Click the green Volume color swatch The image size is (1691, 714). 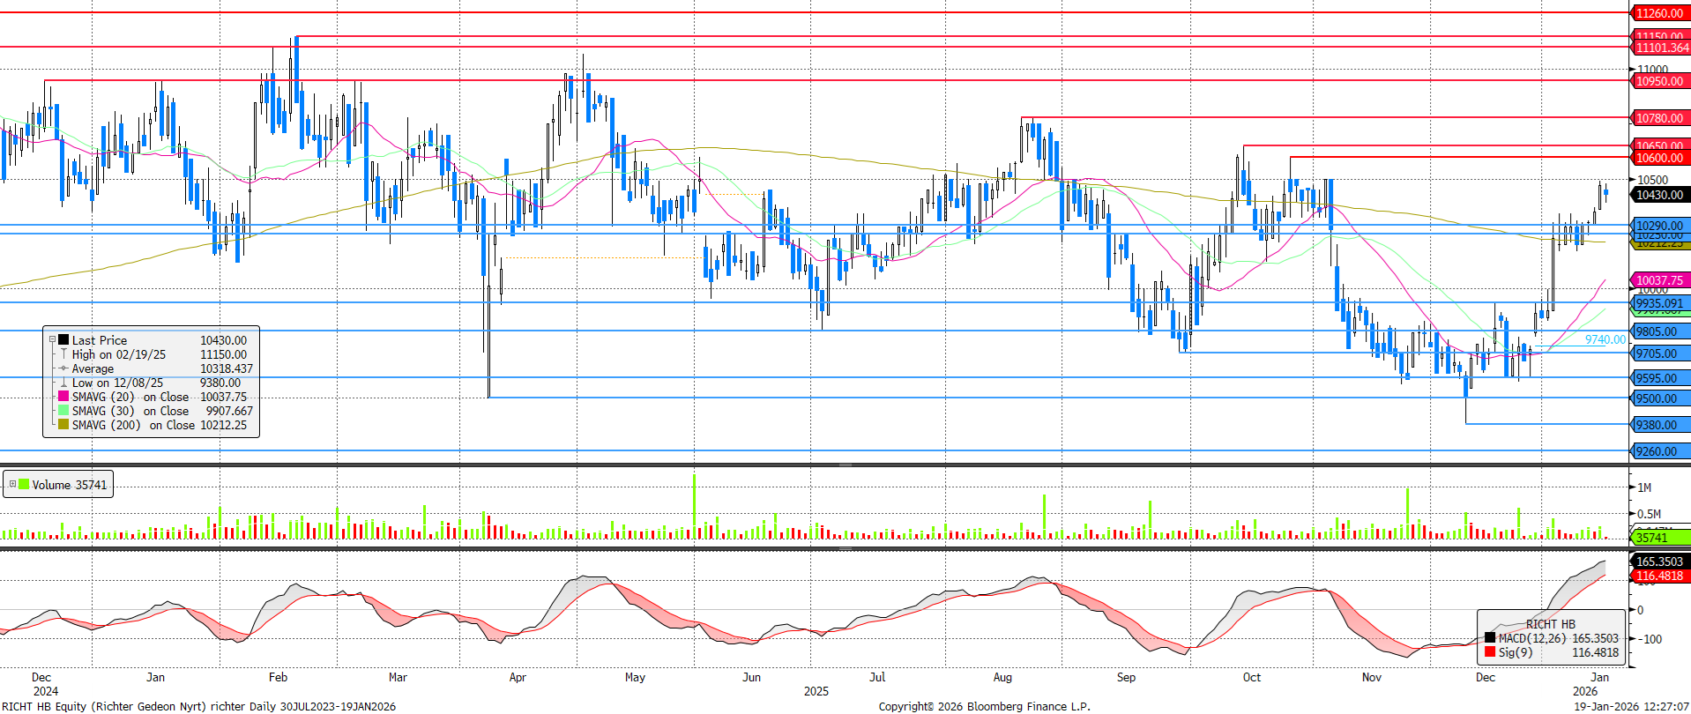click(x=24, y=485)
